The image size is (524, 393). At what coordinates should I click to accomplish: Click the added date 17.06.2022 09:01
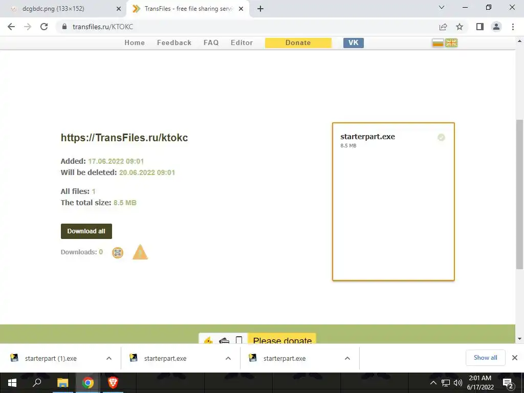[116, 161]
